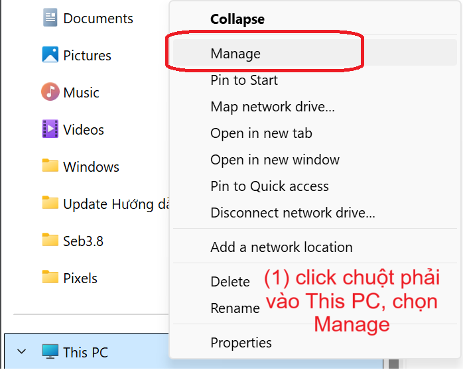Viewport: 463px width, 370px height.
Task: Click the Videos library icon
Action: point(50,129)
